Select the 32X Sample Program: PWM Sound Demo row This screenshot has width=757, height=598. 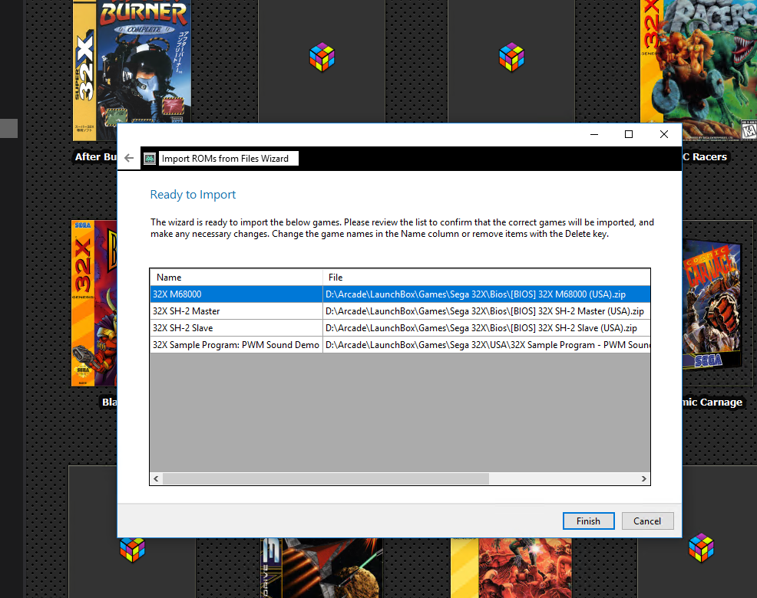pos(400,345)
